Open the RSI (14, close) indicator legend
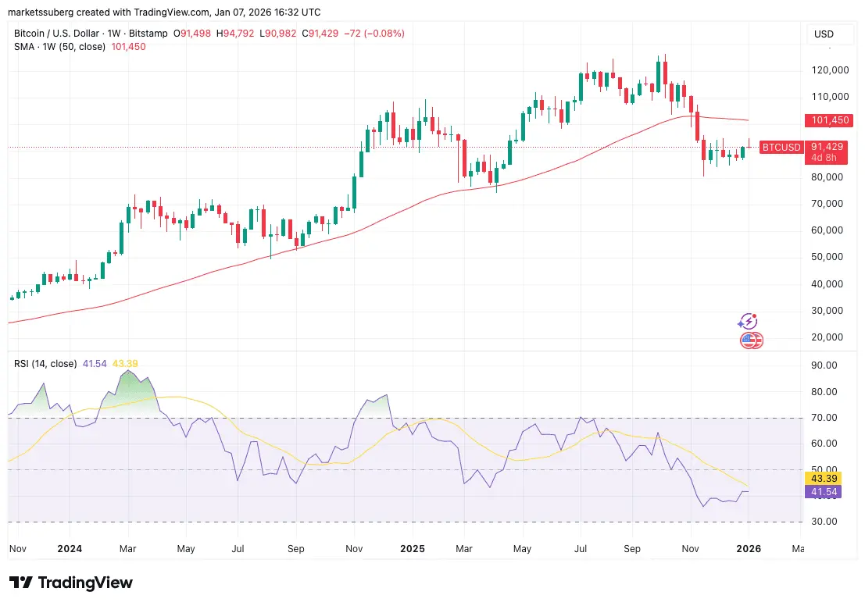The height and width of the screenshot is (606, 865). (x=45, y=364)
